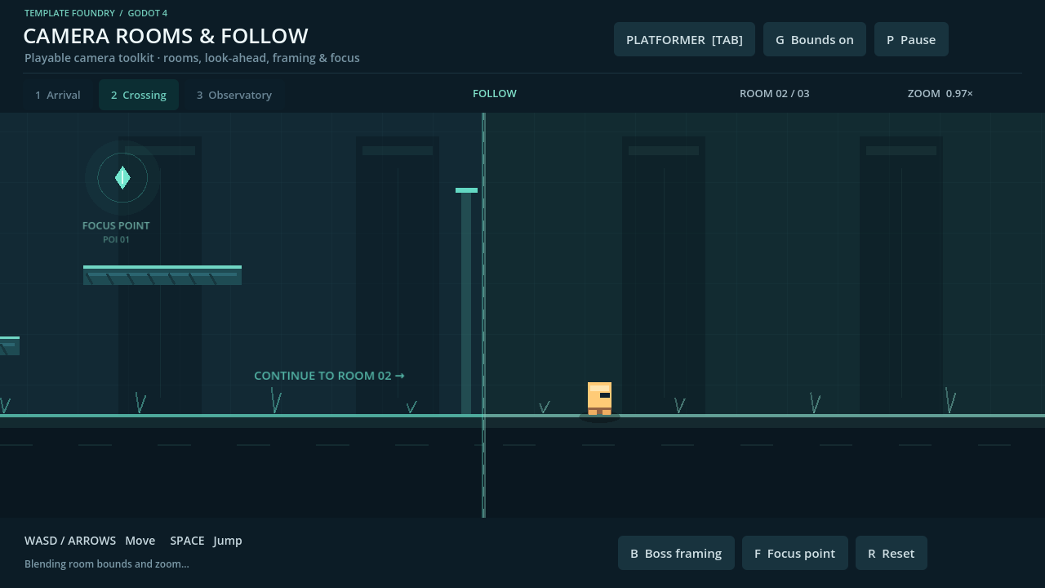
Task: Click the CONTINUE TO ROOM 02 sign
Action: (x=329, y=376)
